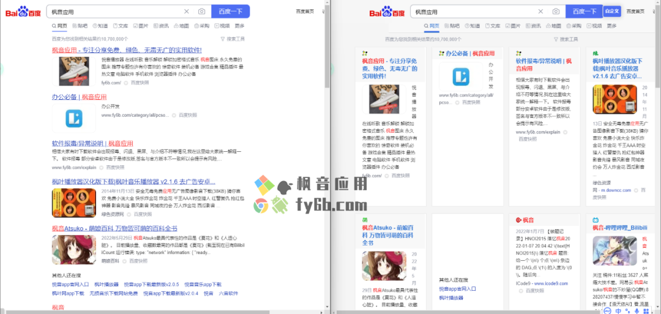
Task: Select the 视频 tab in the right window
Action: point(594,26)
